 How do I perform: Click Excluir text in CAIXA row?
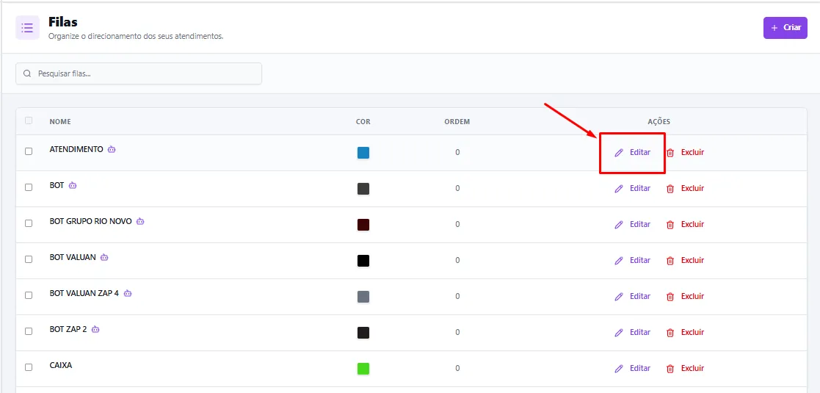[692, 369]
